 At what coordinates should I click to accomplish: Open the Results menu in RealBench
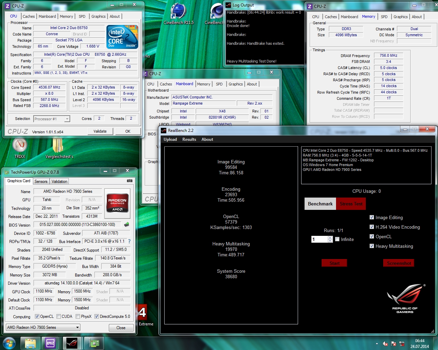(189, 139)
